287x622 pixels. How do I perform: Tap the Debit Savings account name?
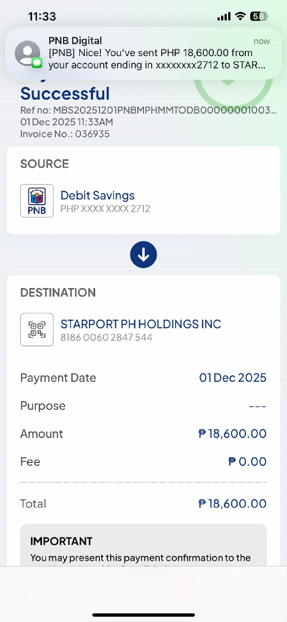pyautogui.click(x=97, y=196)
